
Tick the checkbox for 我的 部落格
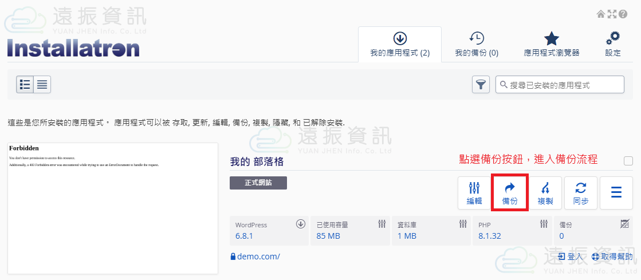click(628, 161)
